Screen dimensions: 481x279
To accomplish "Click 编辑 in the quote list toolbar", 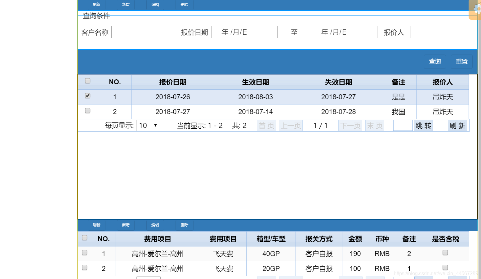I will 155,5.
